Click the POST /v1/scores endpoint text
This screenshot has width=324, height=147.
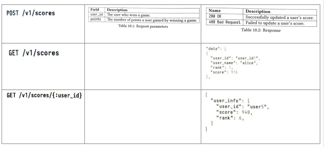click(x=30, y=13)
